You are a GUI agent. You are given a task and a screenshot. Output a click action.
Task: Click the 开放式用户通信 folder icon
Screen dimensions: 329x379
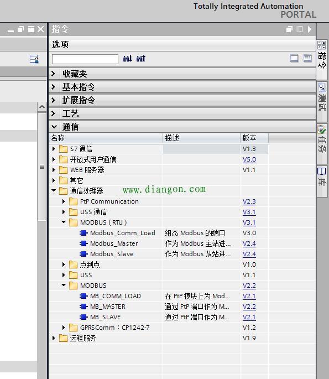click(63, 159)
